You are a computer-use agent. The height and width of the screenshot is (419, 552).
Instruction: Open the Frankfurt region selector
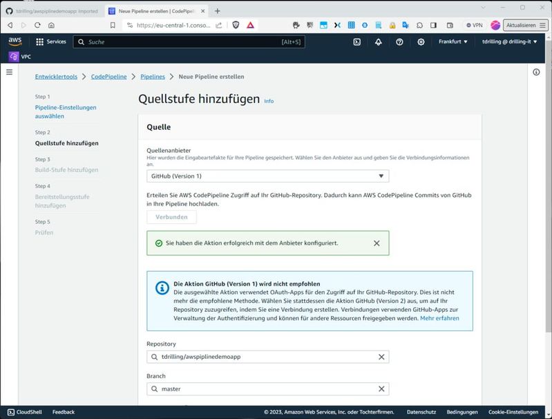coord(453,41)
